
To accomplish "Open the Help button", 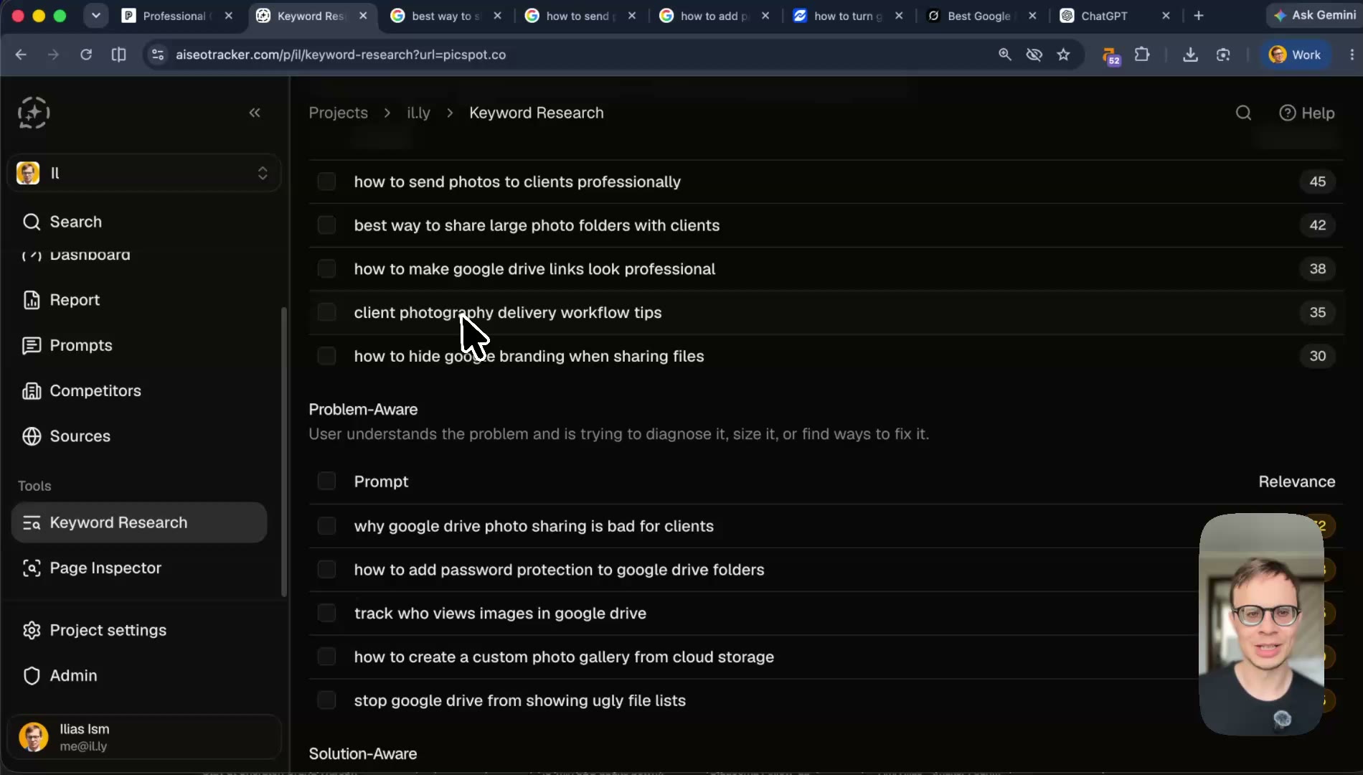I will pos(1307,113).
